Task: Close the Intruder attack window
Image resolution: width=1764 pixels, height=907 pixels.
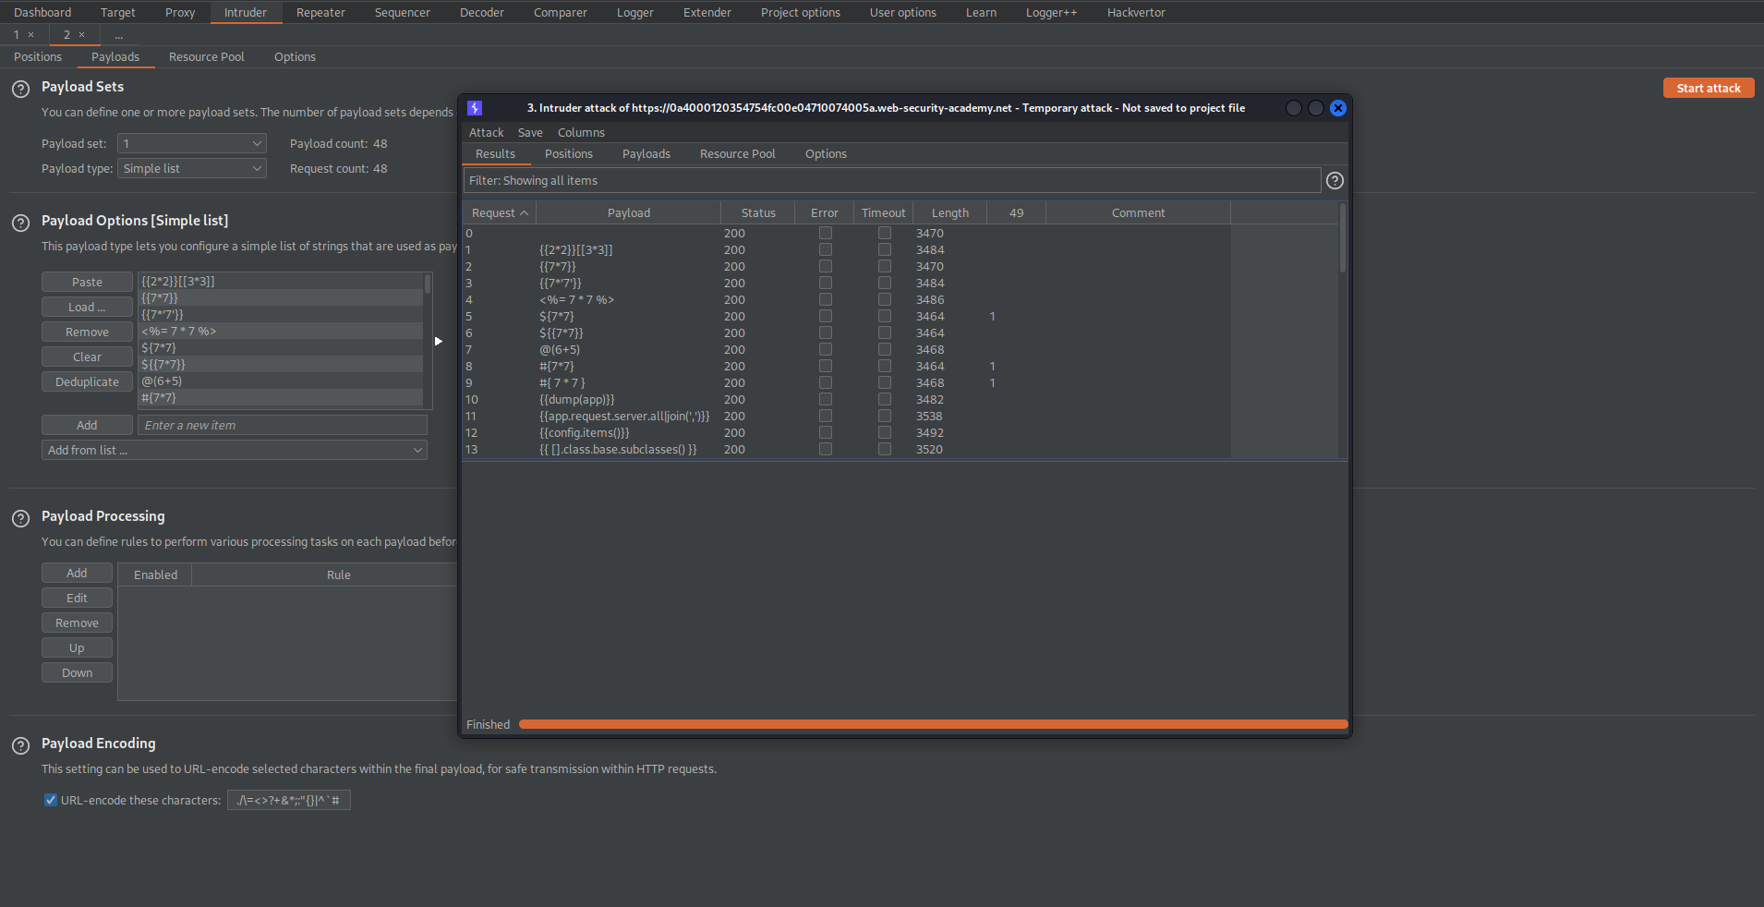Action: click(1337, 108)
